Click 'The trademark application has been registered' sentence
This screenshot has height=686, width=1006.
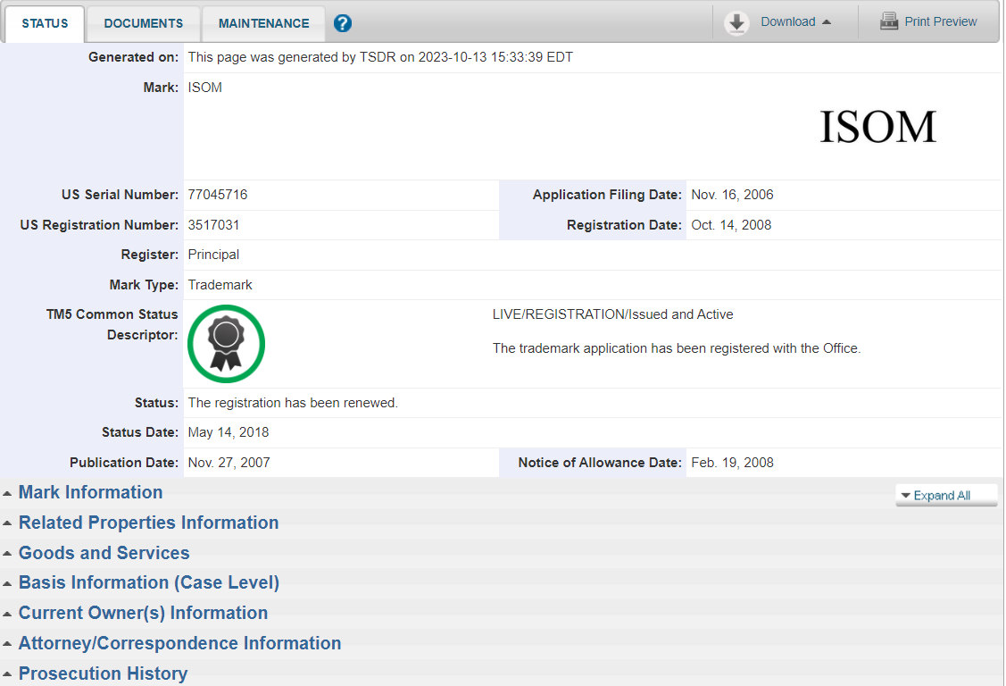(x=677, y=348)
